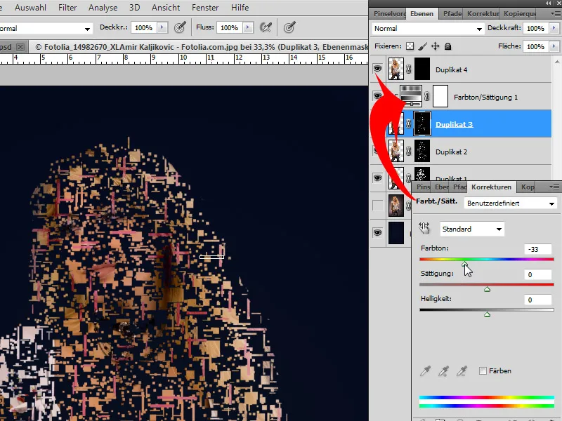Open the Ebenen panel options menu icon
The image size is (562, 421).
[x=554, y=13]
